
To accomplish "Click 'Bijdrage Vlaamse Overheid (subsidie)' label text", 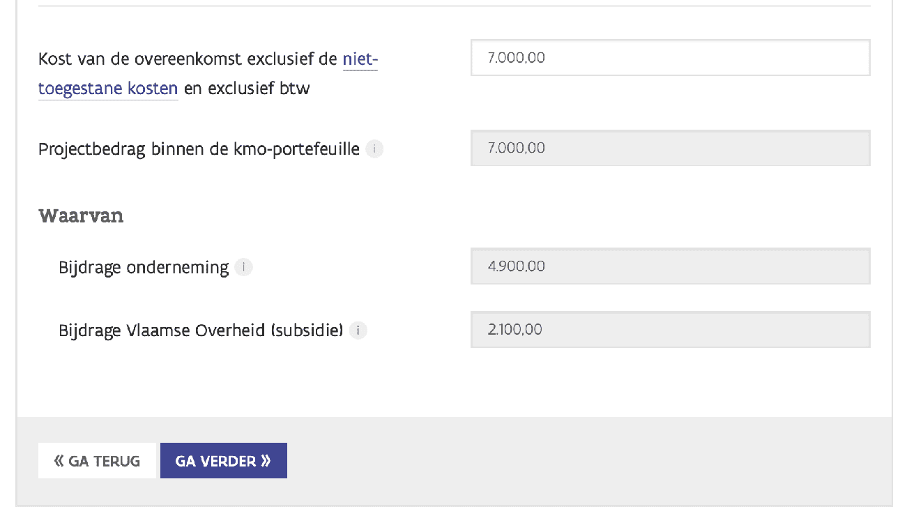I will click(x=201, y=330).
